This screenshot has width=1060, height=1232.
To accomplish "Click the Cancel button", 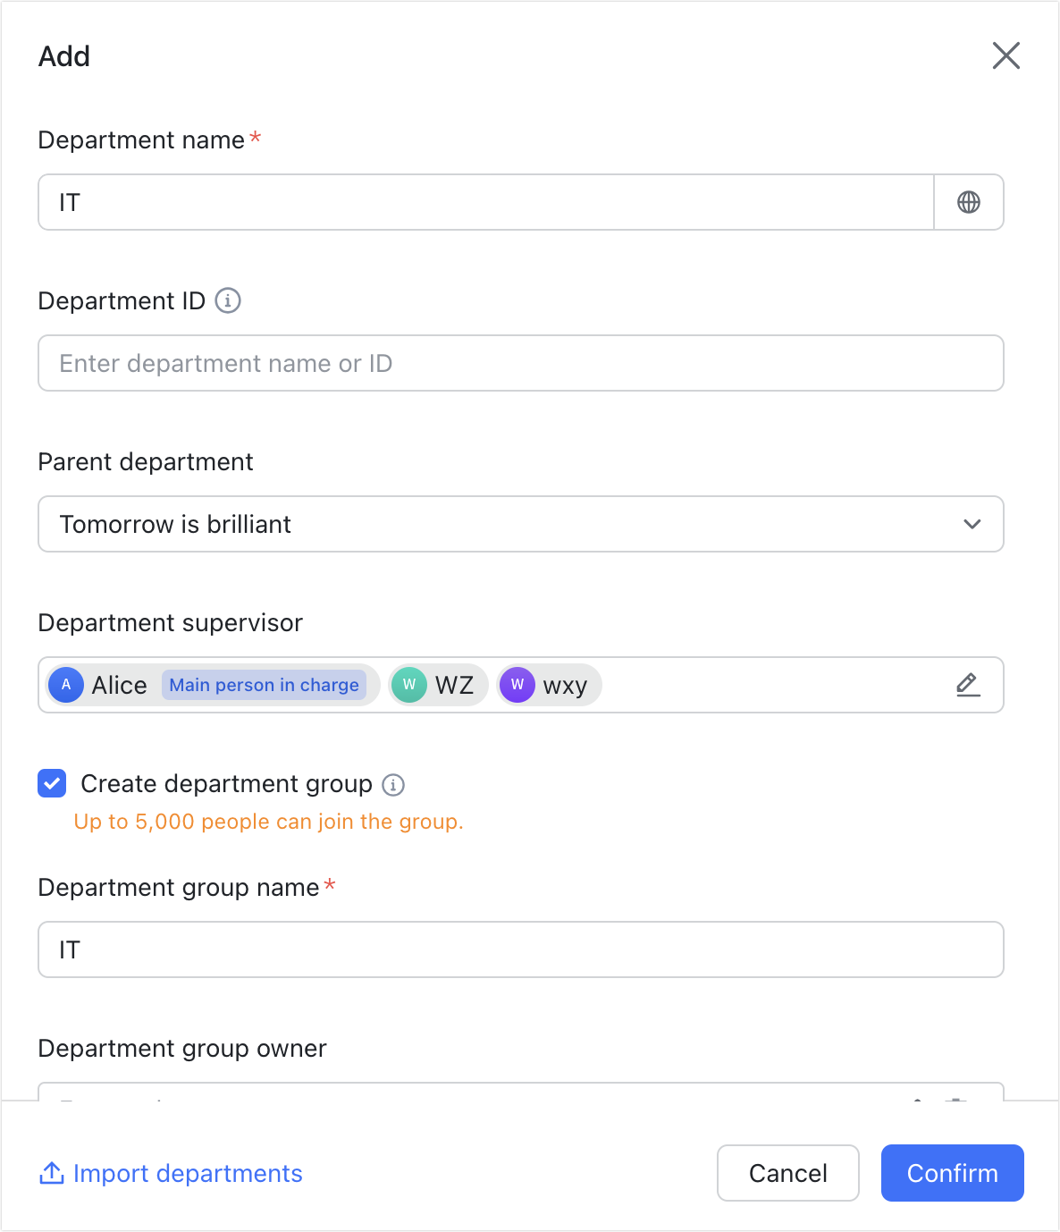I will (788, 1173).
